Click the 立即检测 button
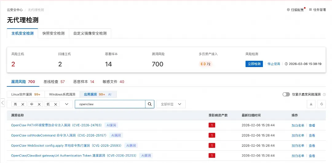 [x=254, y=64]
